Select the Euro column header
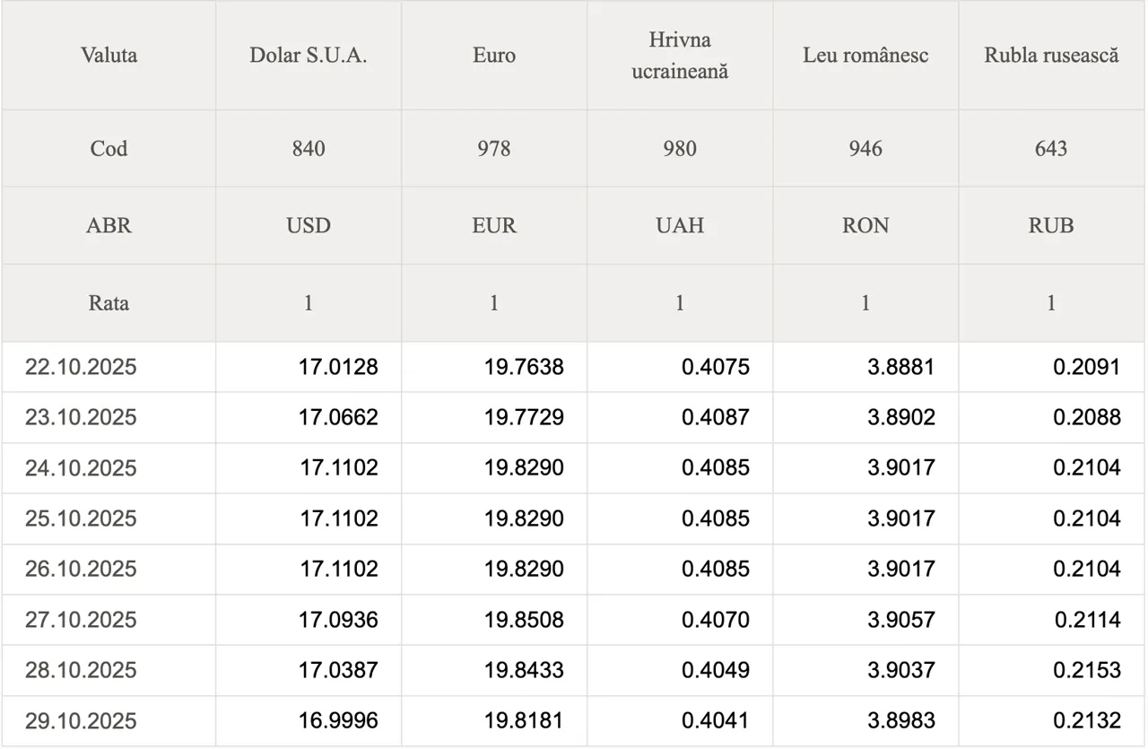Screen dimensions: 1148x749 [494, 55]
